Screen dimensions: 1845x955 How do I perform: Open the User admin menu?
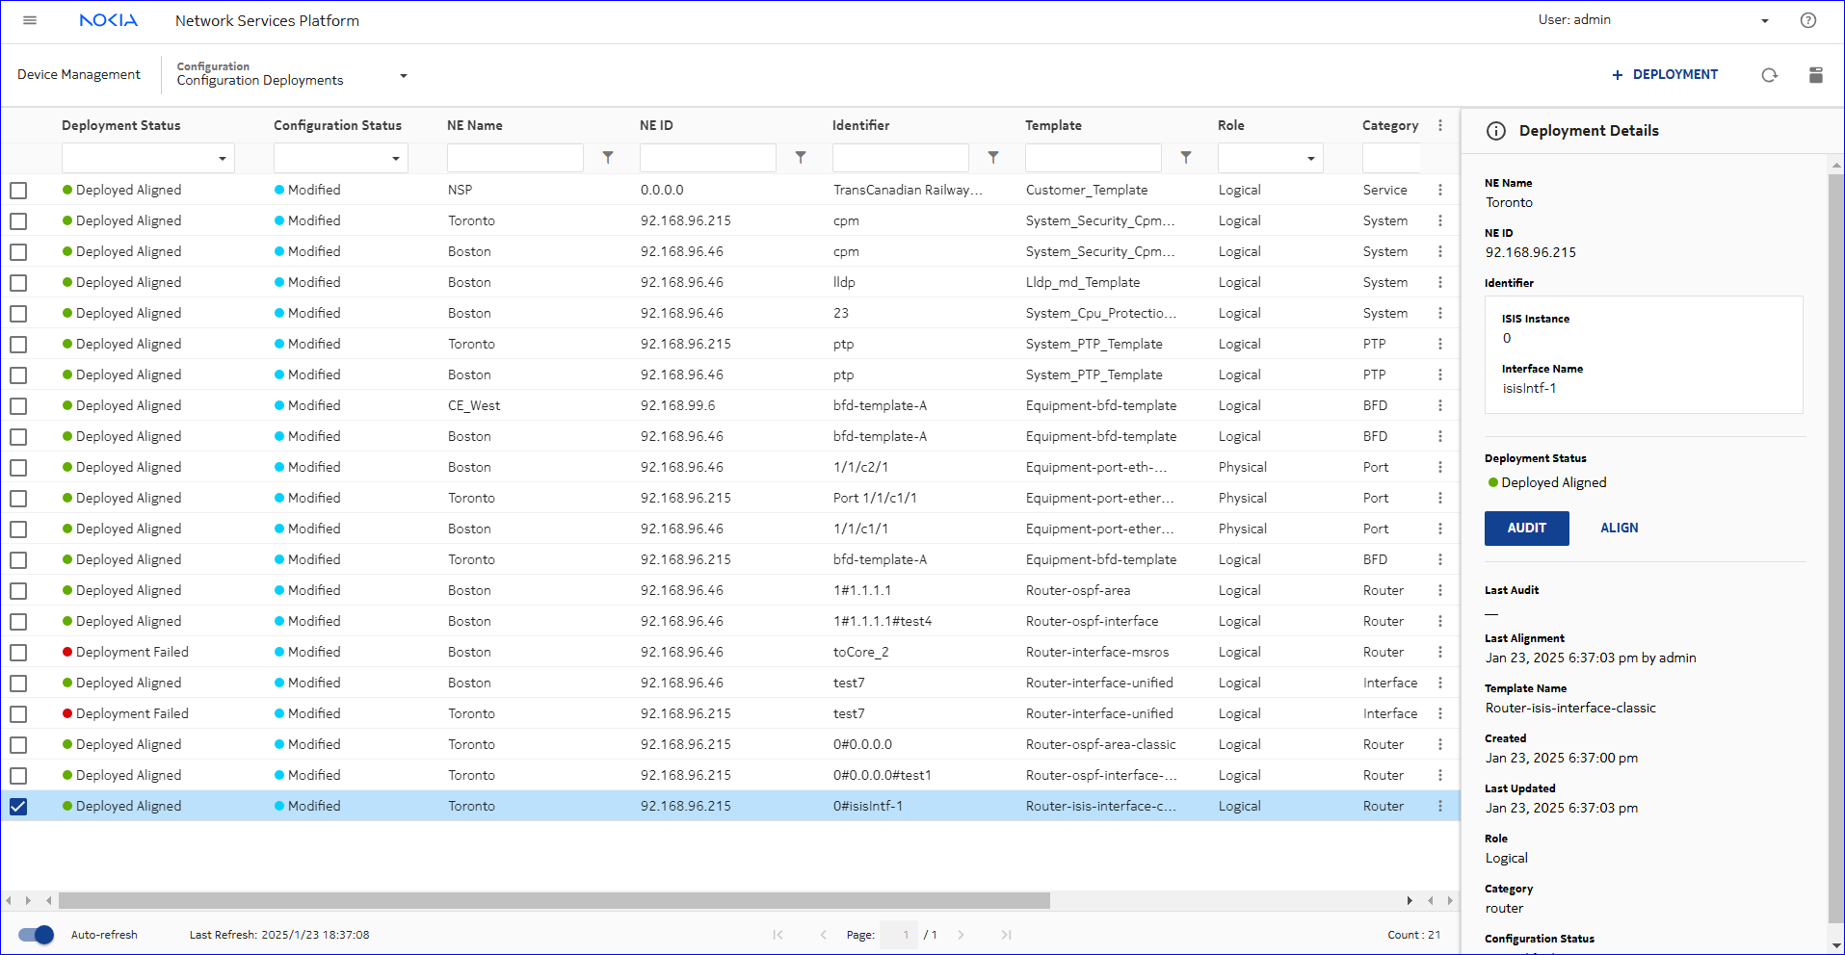tap(1764, 20)
